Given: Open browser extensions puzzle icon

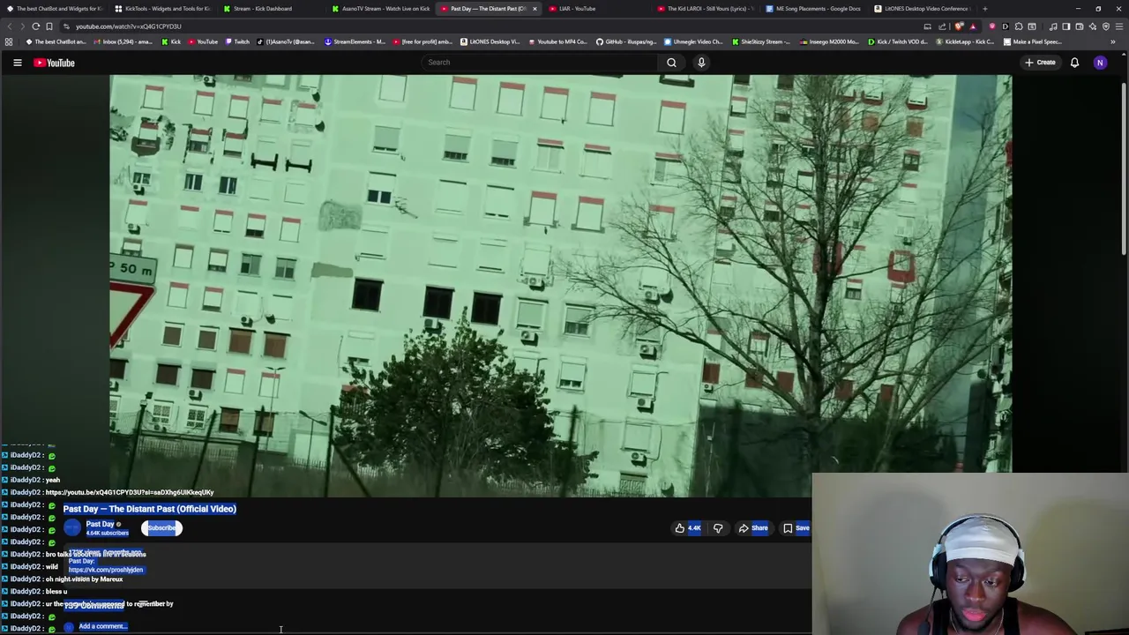Looking at the screenshot, I should tap(1019, 26).
